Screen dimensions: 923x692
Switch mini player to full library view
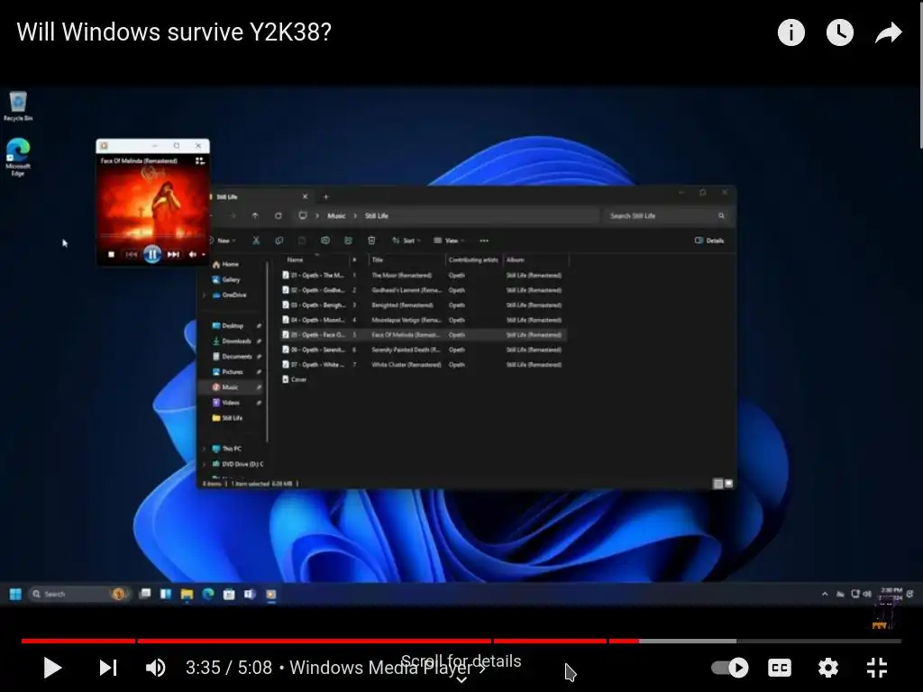pos(200,160)
